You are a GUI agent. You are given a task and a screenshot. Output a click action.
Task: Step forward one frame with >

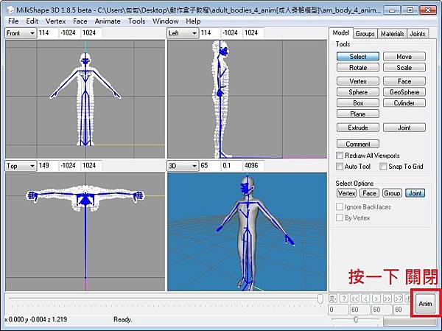tap(376, 299)
